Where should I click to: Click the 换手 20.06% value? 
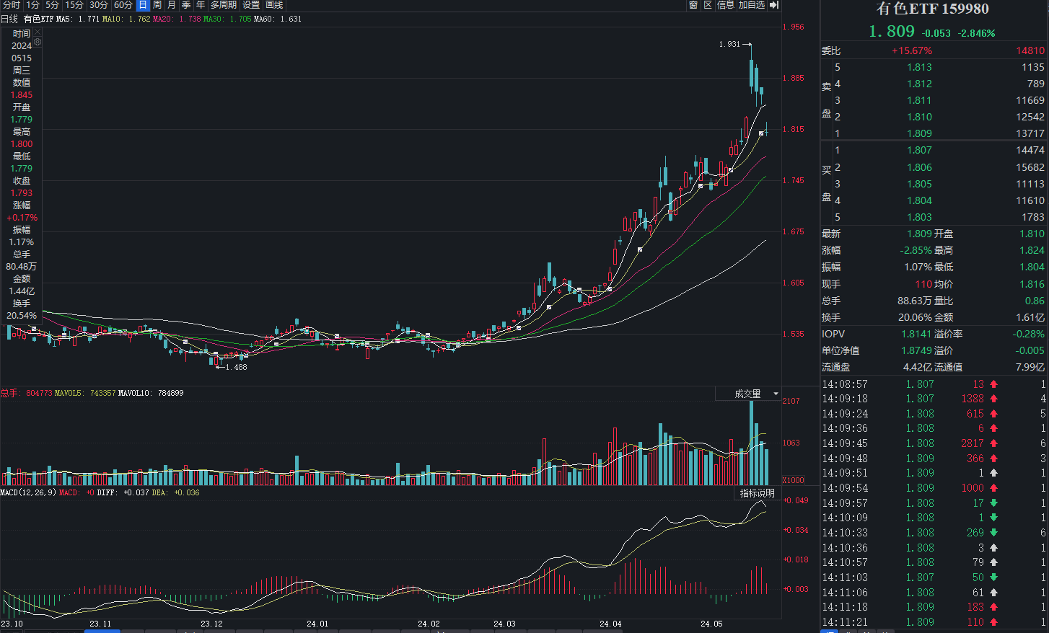(916, 317)
